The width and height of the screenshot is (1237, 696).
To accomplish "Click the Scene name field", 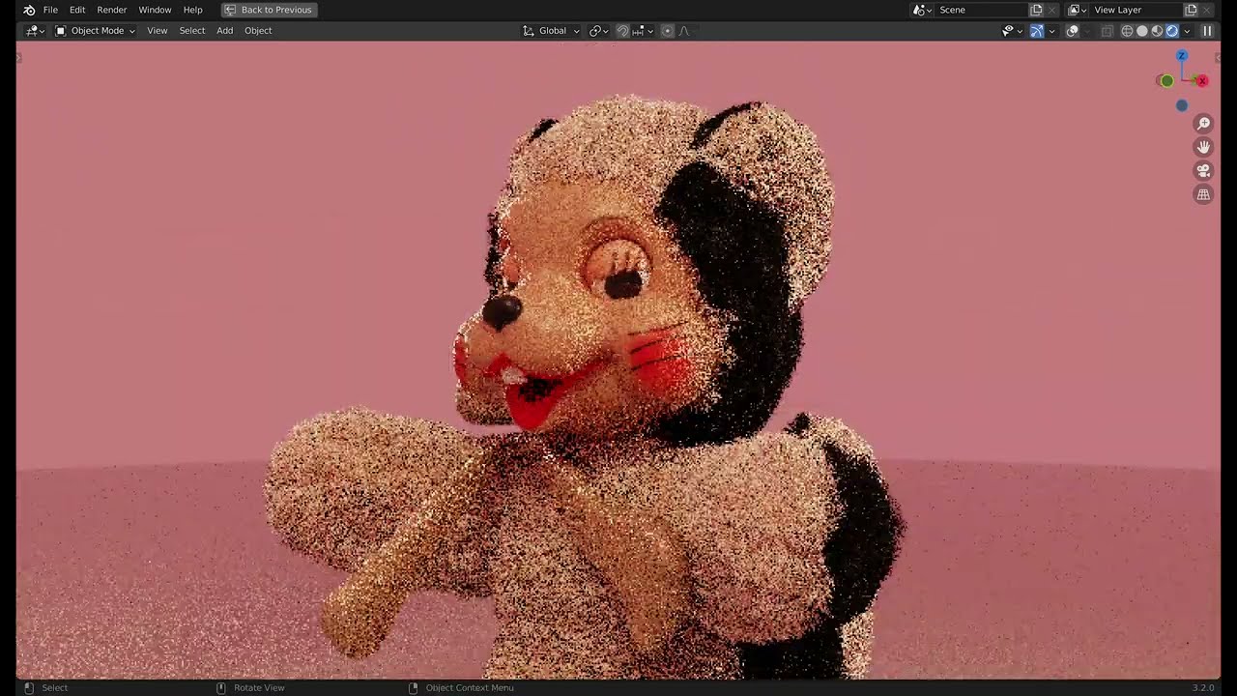I will 981,10.
